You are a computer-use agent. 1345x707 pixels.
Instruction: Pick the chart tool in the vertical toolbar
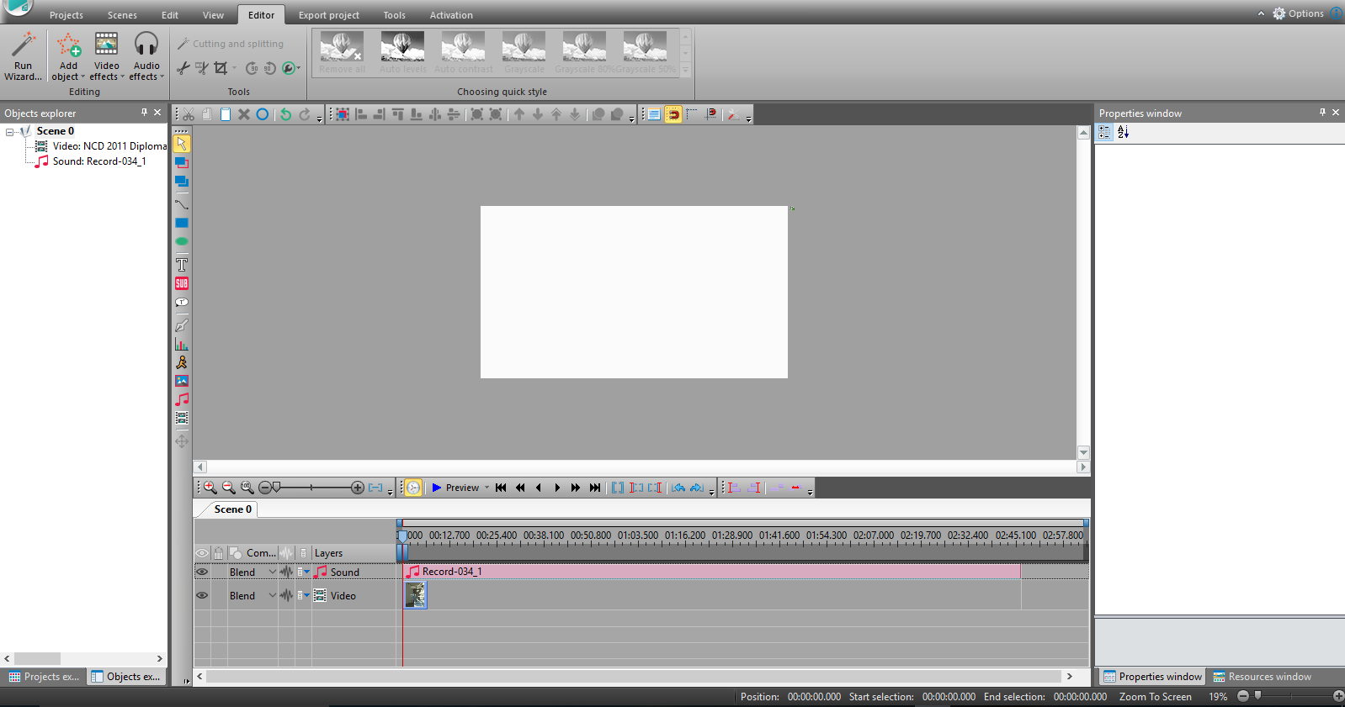(181, 344)
